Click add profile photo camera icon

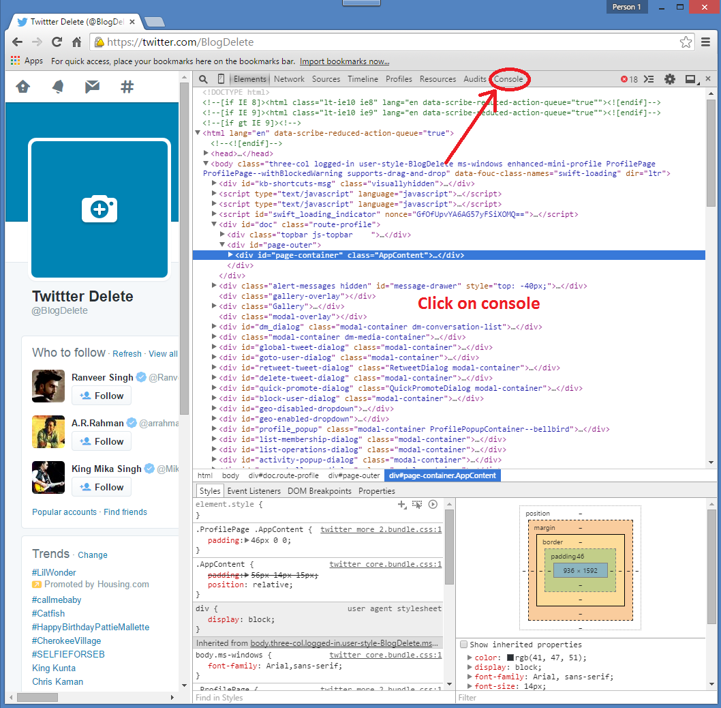tap(99, 209)
